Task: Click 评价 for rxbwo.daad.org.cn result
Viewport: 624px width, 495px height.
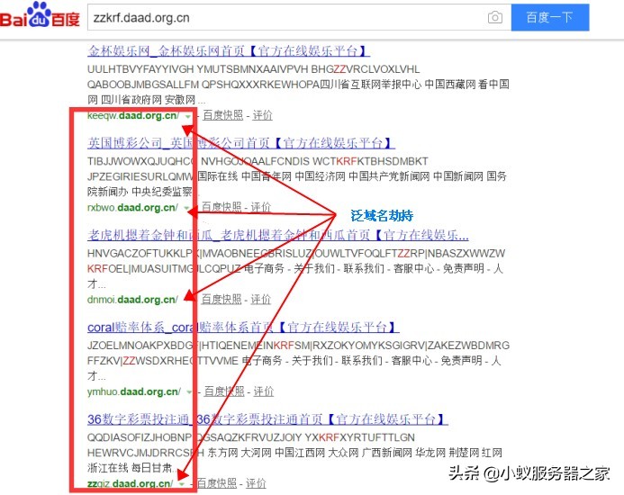Action: pos(261,207)
